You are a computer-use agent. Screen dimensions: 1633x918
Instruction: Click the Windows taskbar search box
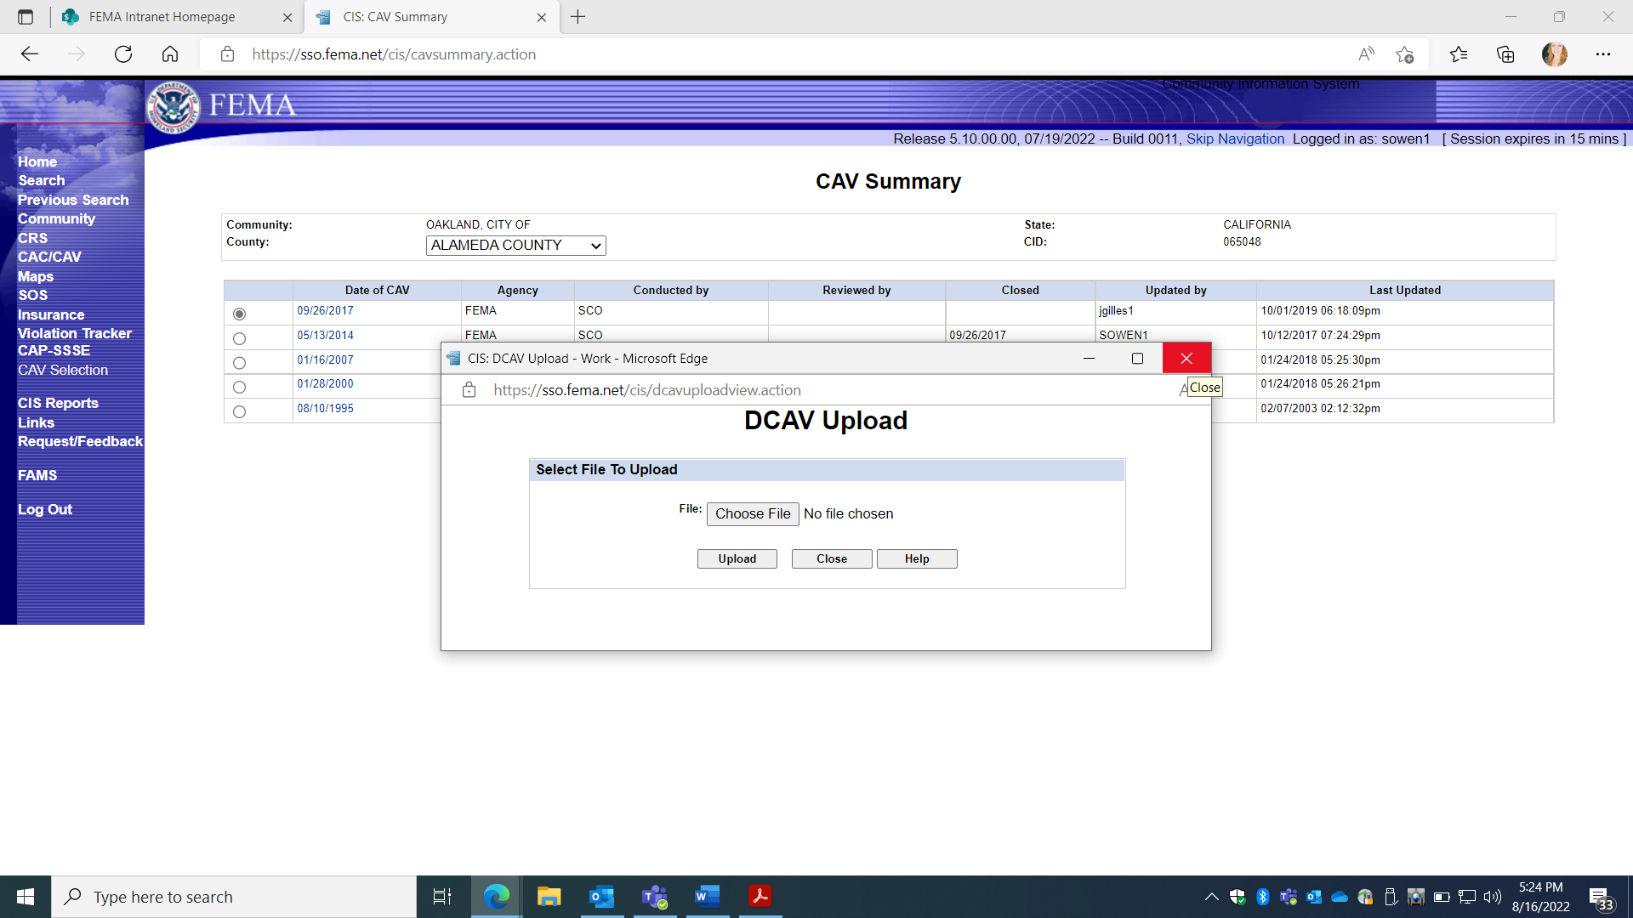(234, 897)
